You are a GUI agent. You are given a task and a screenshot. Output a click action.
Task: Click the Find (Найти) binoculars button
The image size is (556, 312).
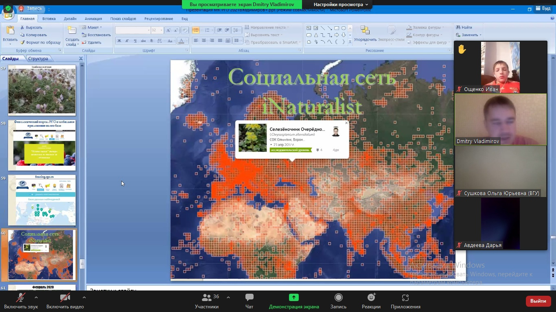tap(464, 27)
